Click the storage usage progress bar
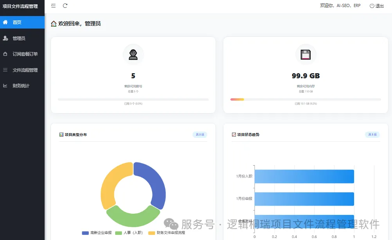This screenshot has width=392, height=240. click(x=306, y=99)
